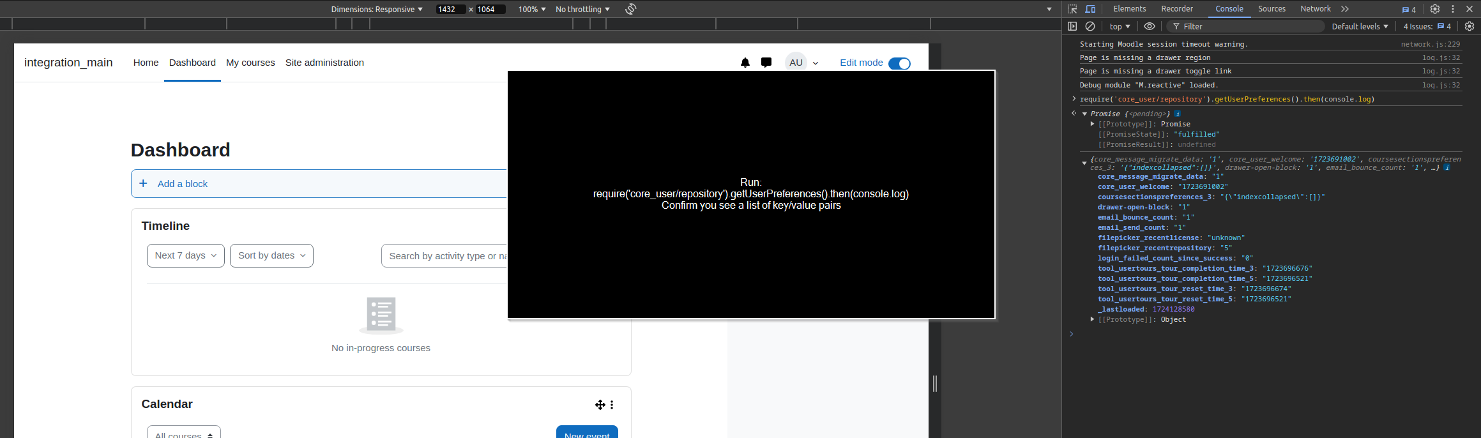Collapse the Promise {<pending>} object
The image size is (1481, 438).
pyautogui.click(x=1084, y=114)
